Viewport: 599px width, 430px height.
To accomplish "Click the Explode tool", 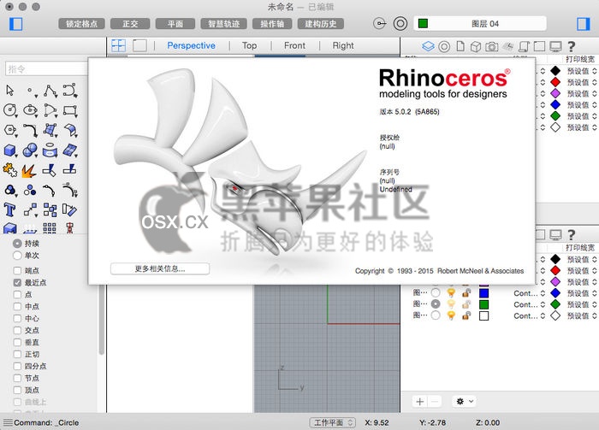I will click(x=29, y=171).
